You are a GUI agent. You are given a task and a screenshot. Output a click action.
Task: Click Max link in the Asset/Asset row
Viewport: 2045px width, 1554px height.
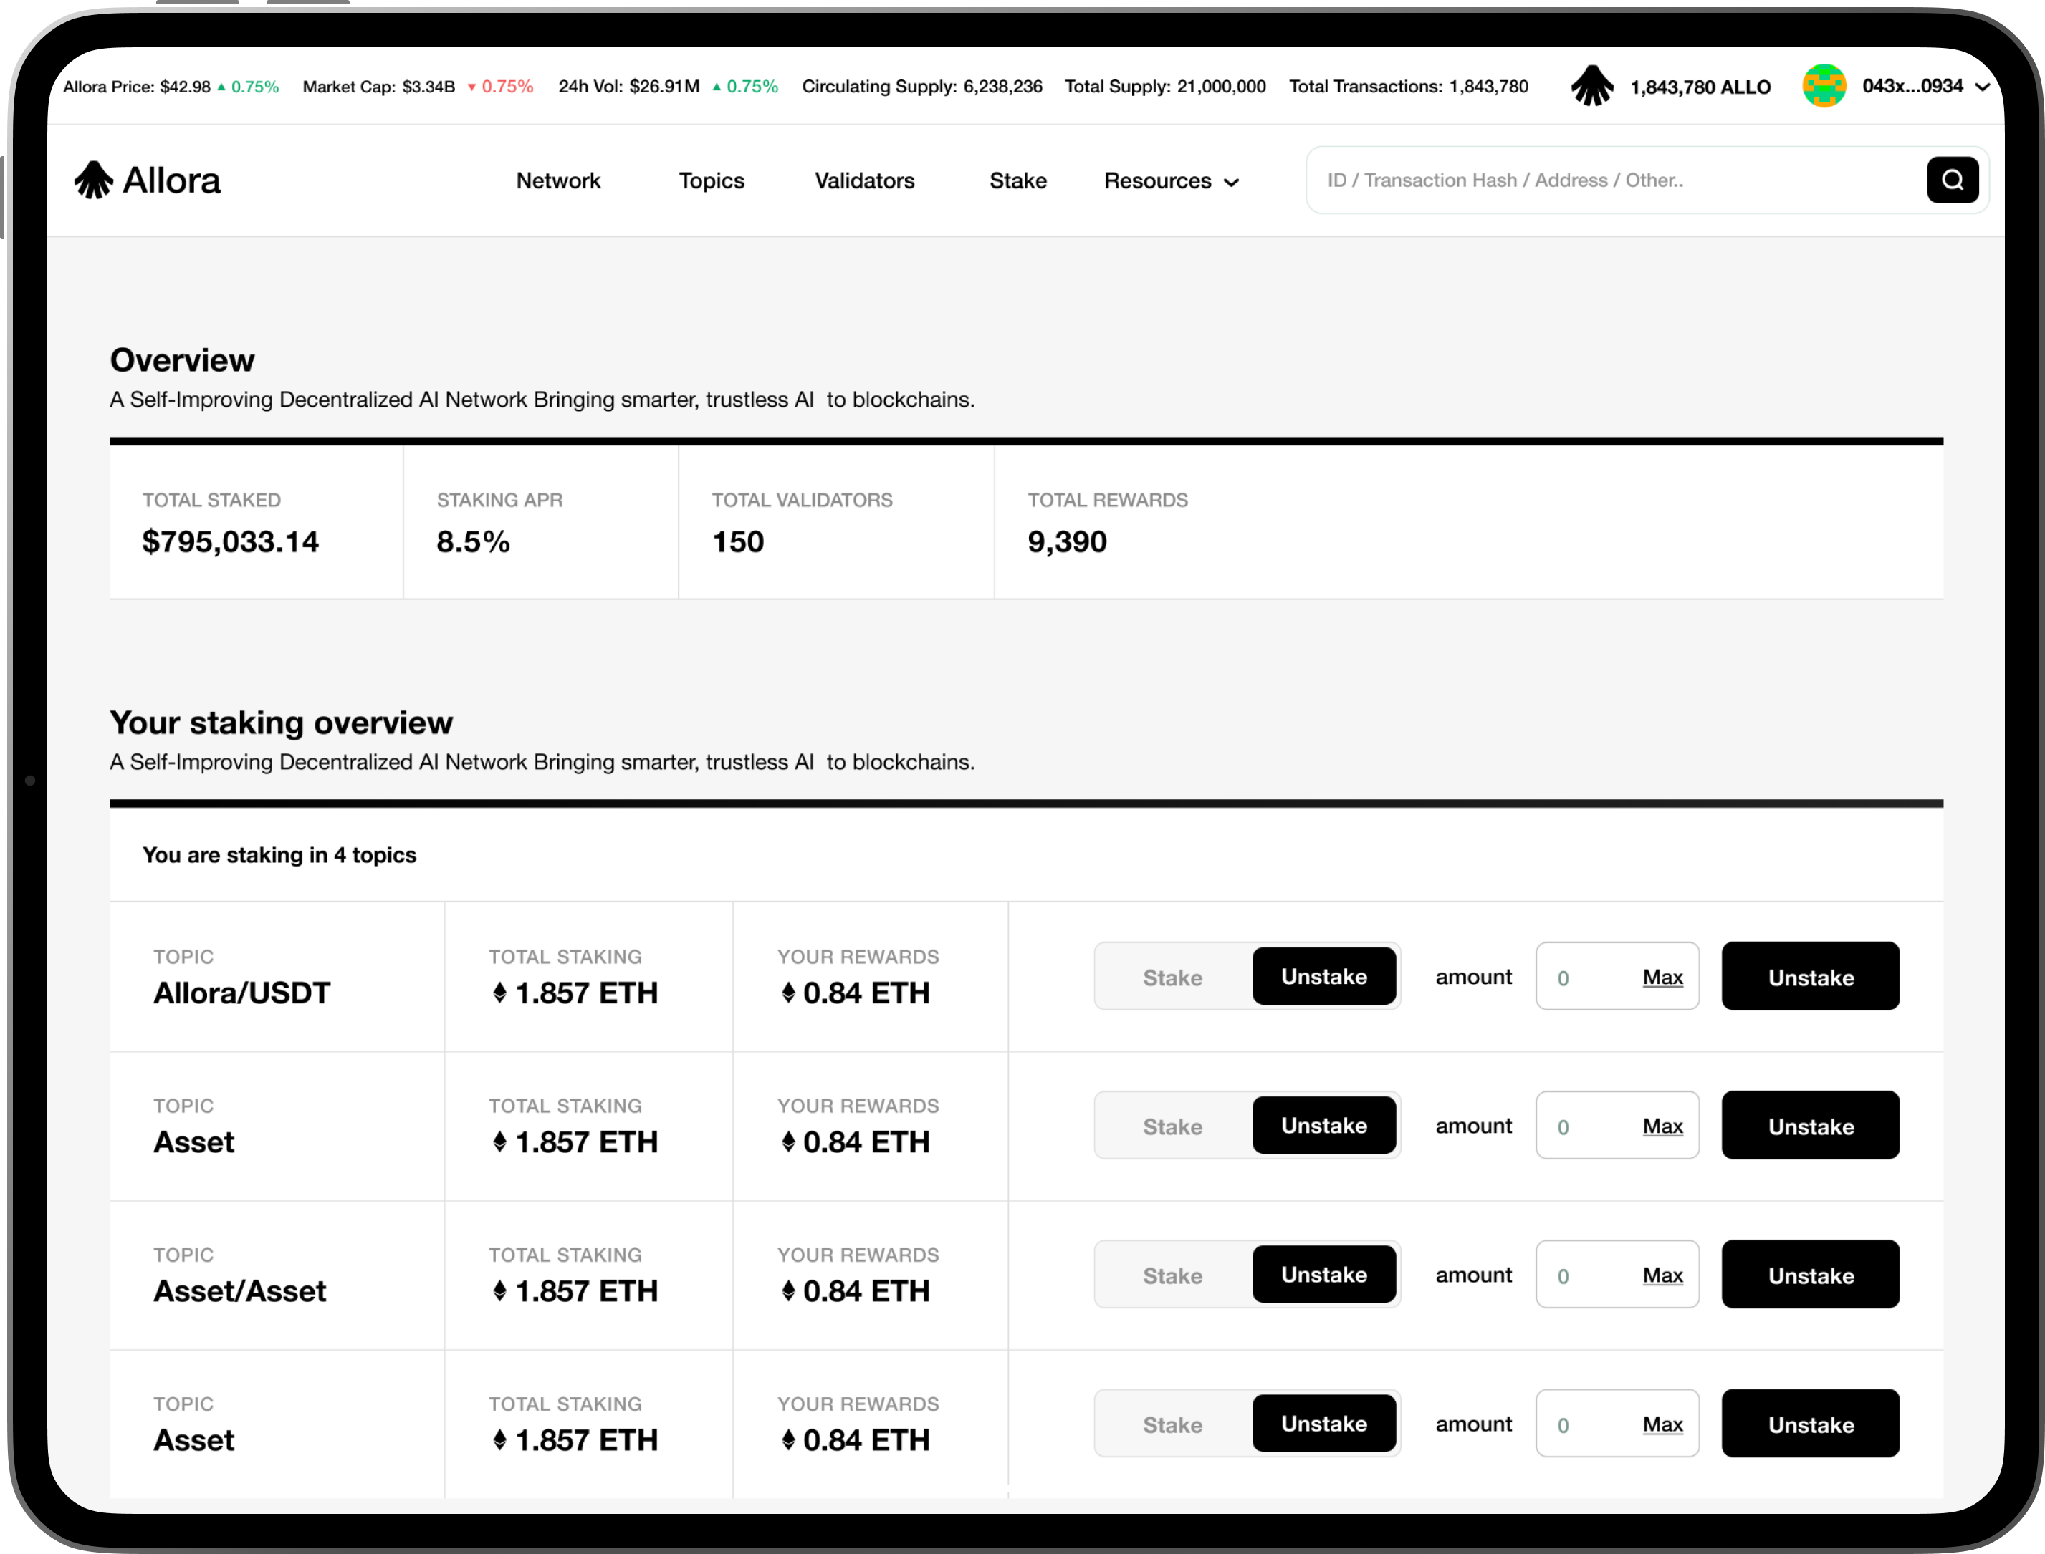(1662, 1275)
